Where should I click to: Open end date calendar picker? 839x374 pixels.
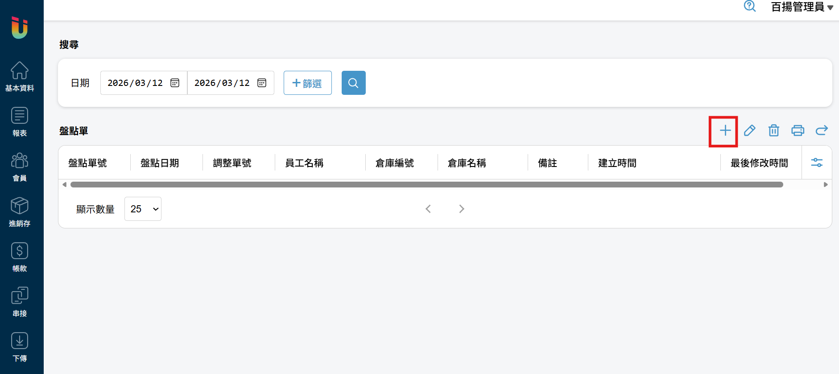coord(262,83)
